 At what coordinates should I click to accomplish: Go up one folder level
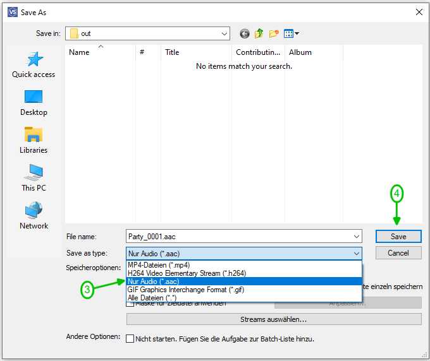coord(259,33)
